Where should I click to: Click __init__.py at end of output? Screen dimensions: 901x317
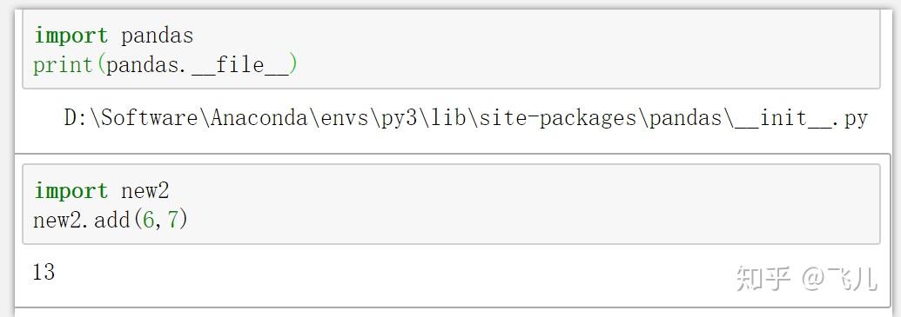pyautogui.click(x=800, y=119)
